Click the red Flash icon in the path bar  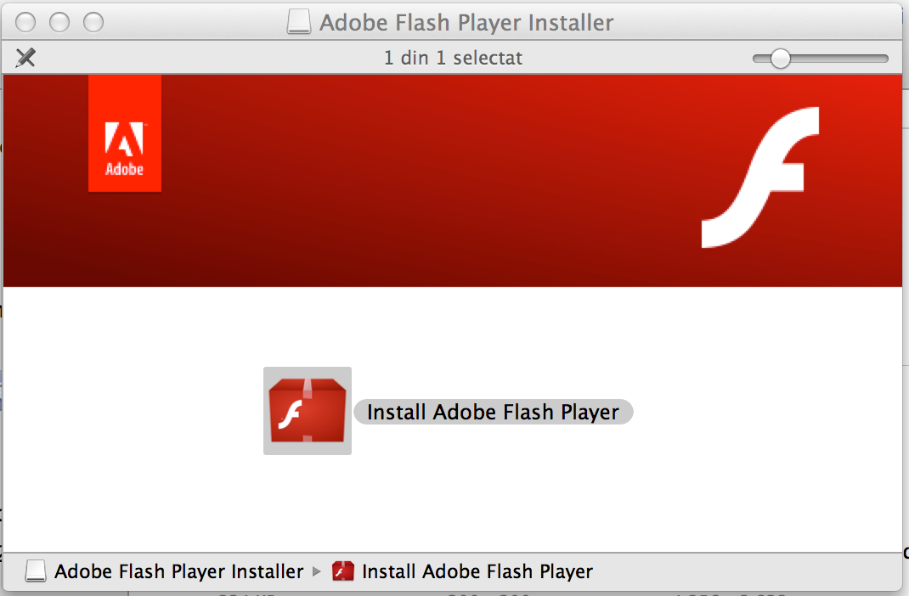(343, 571)
